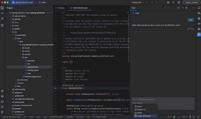Screen dimensions: 201x119
Task: Choose Cloud from agent menu
Action: pos(145,113)
